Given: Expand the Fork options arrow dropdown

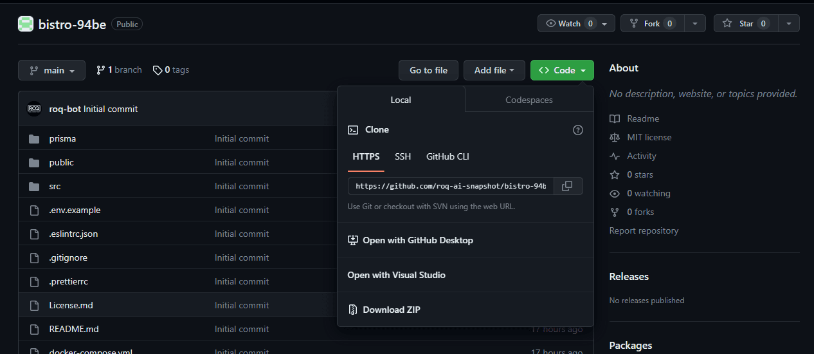Looking at the screenshot, I should coord(695,23).
